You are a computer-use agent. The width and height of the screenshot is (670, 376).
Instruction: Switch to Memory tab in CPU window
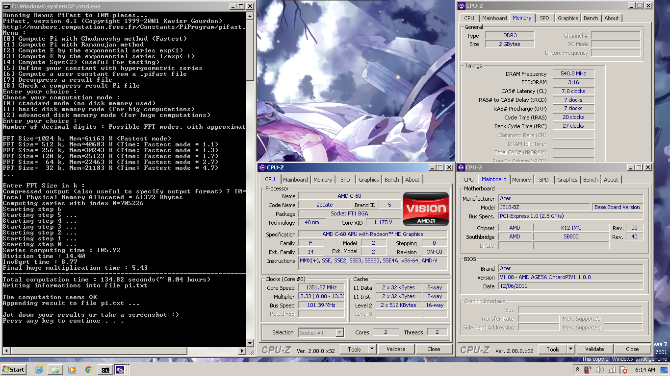[x=323, y=180]
